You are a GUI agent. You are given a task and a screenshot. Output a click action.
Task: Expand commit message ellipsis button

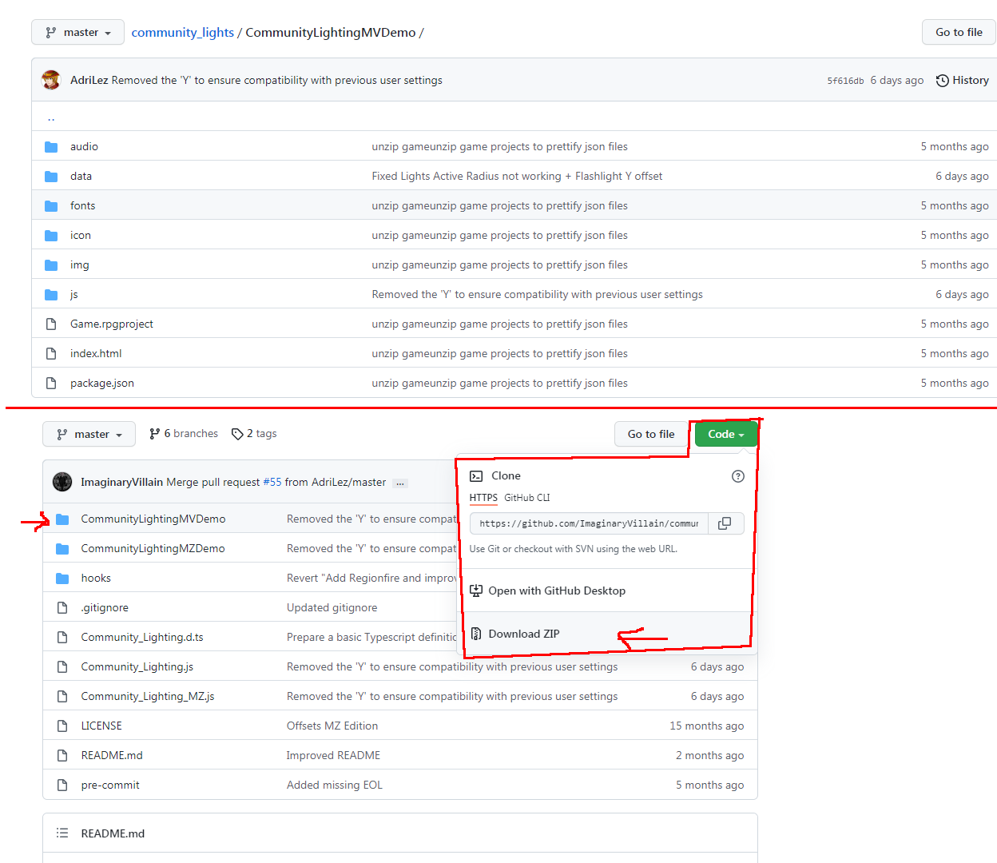pos(400,483)
